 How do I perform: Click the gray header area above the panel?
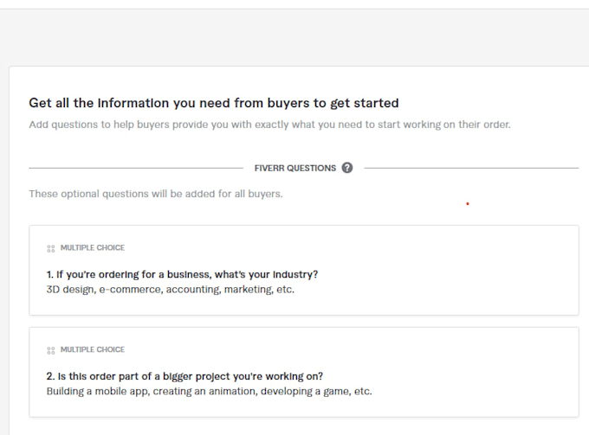point(294,37)
